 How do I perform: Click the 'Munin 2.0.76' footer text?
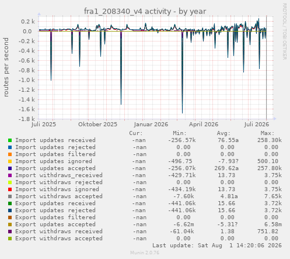click(x=145, y=253)
